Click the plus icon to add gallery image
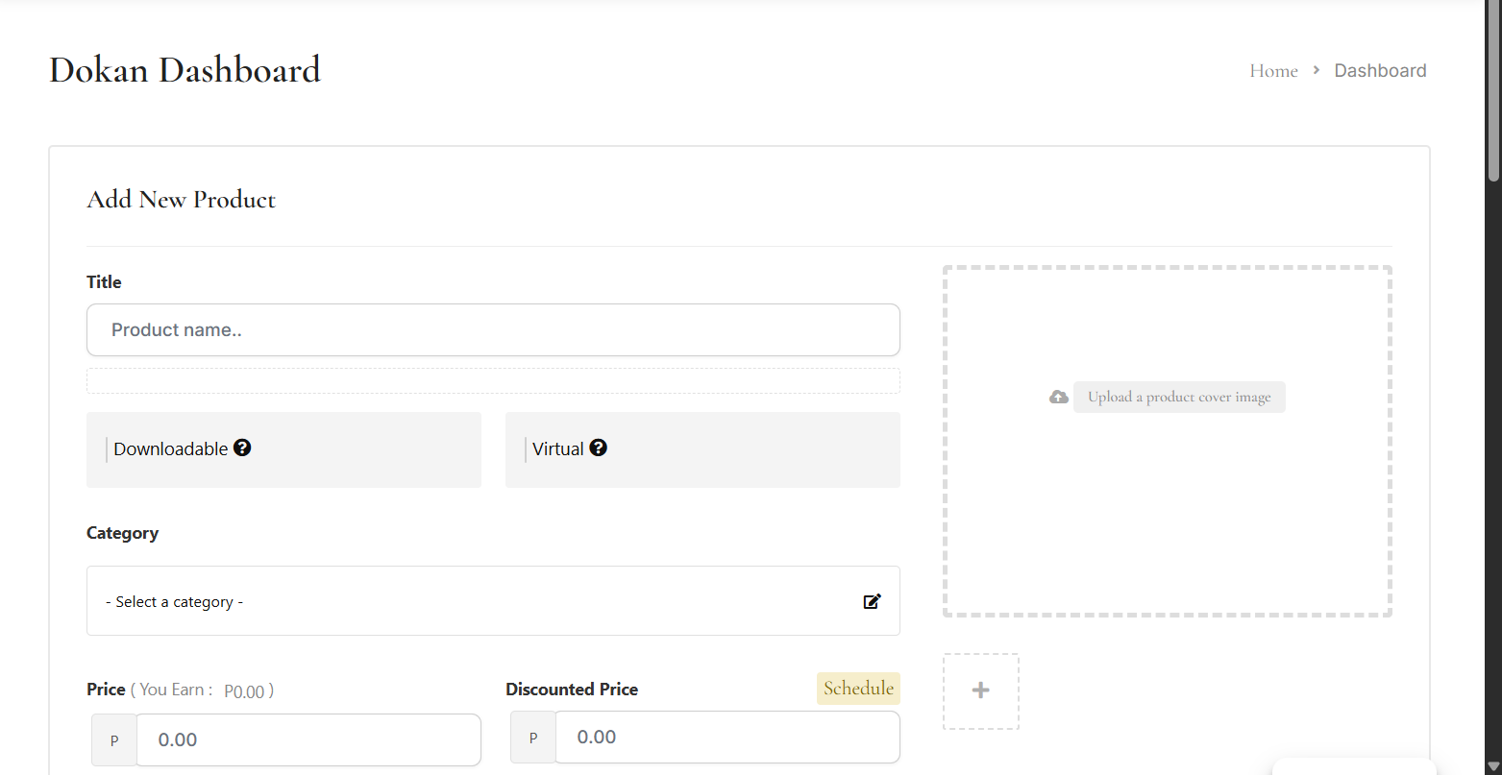The width and height of the screenshot is (1502, 775). click(980, 690)
